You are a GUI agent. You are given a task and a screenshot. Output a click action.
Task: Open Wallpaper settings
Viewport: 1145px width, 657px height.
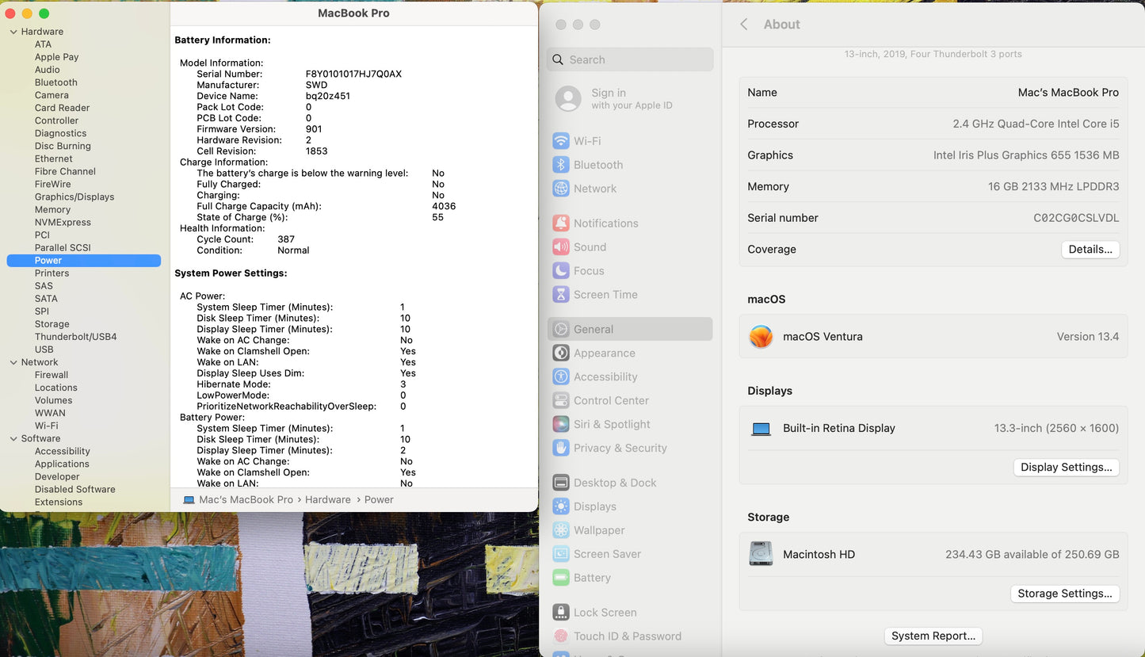tap(599, 530)
